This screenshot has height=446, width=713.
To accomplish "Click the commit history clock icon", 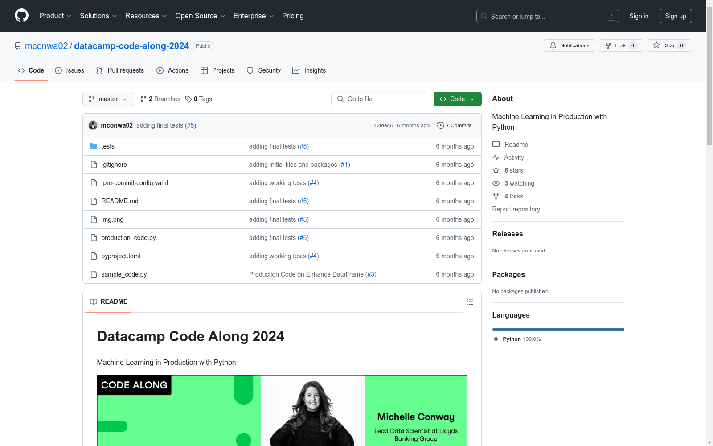I will click(x=441, y=125).
